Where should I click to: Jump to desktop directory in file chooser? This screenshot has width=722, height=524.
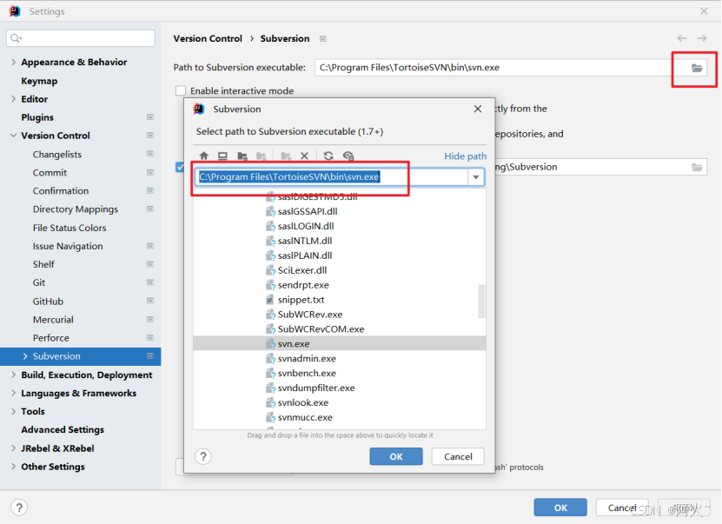(x=223, y=156)
